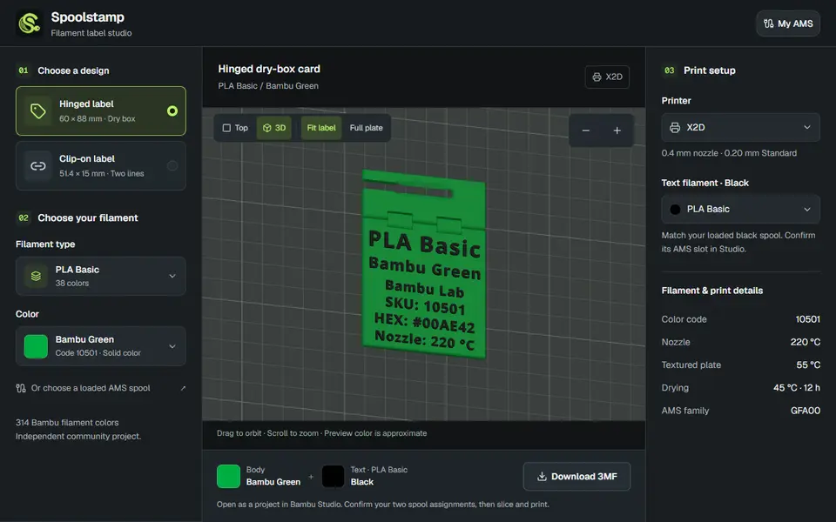Switch preview to Top view
Image resolution: width=836 pixels, height=522 pixels.
(235, 128)
